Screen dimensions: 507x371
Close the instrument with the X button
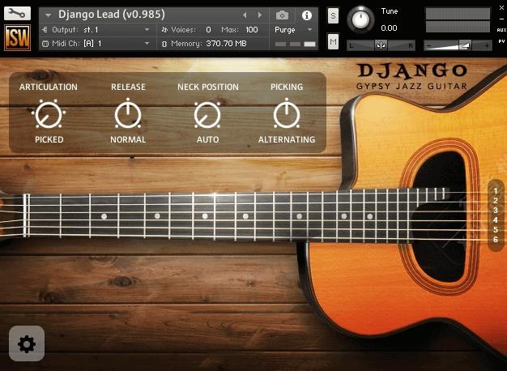click(501, 8)
